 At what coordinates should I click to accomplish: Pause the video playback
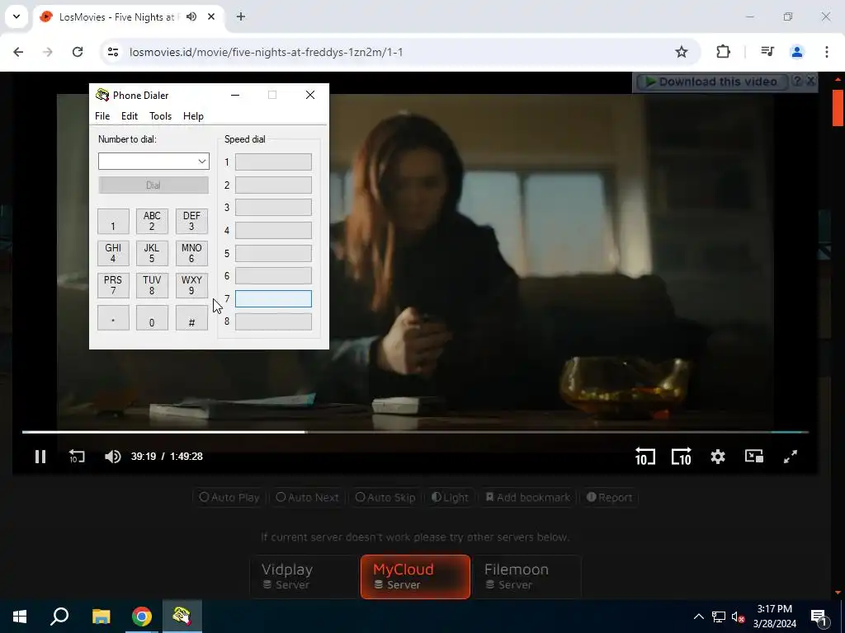[40, 457]
